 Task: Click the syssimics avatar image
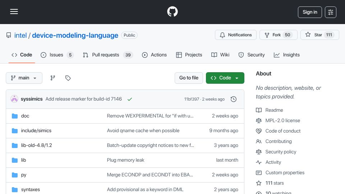(14, 99)
